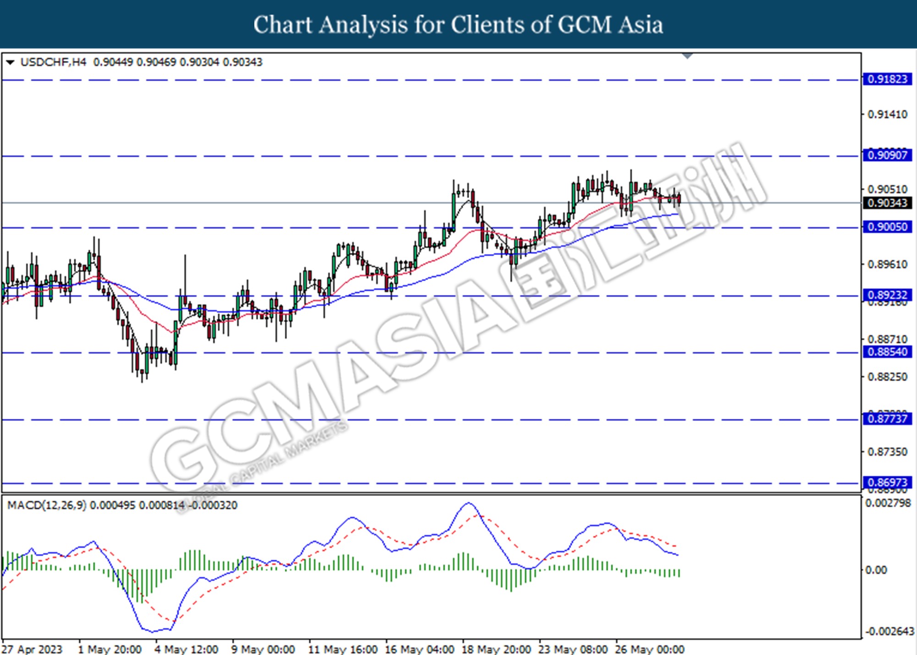Click the 4 May 12:00 time label

pos(186,649)
